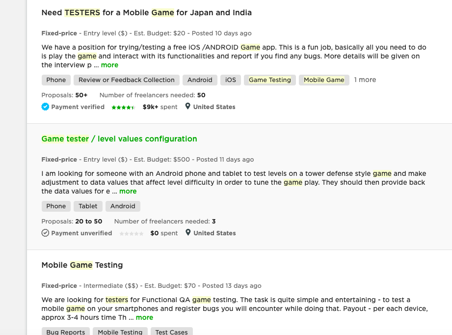Click the 'Bug Reports' skill tag
This screenshot has width=452, height=335.
pos(66,332)
